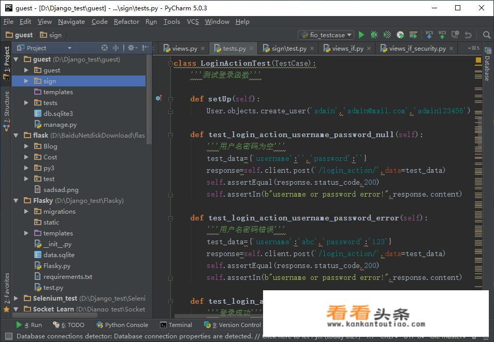Screen dimensions: 494x342
Task: Open the File menu
Action: pos(8,21)
